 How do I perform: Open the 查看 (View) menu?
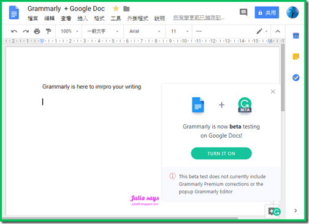click(66, 18)
